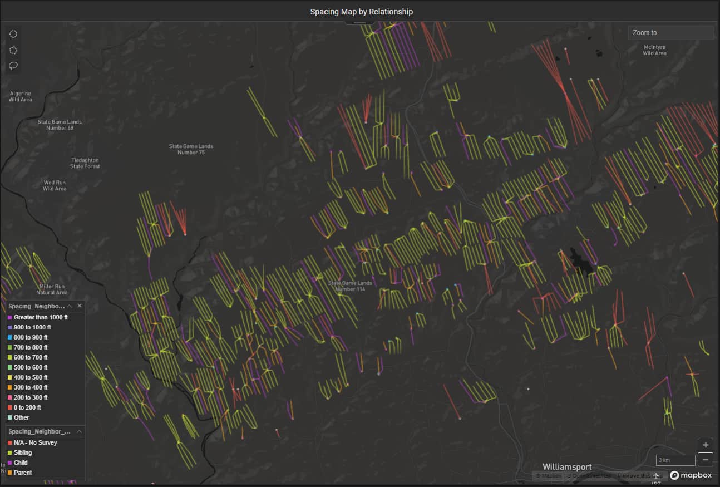Viewport: 720px width, 487px height.
Task: Collapse the neighbor relationship legend section
Action: pyautogui.click(x=80, y=431)
